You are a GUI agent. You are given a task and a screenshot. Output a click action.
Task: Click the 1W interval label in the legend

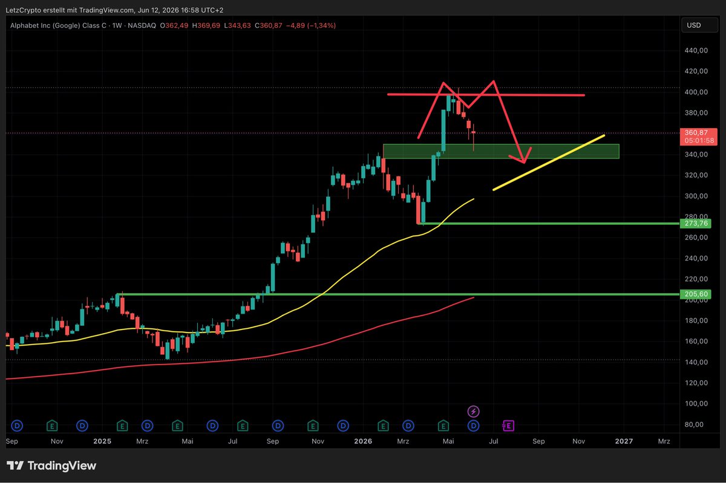117,25
